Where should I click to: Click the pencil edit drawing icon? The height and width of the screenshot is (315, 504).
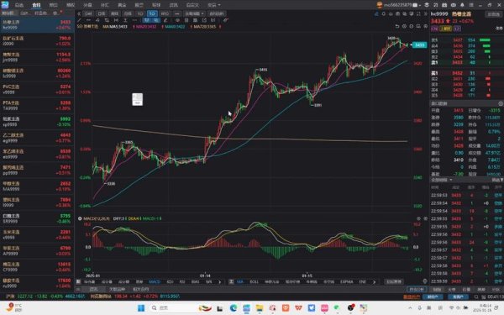point(165,20)
